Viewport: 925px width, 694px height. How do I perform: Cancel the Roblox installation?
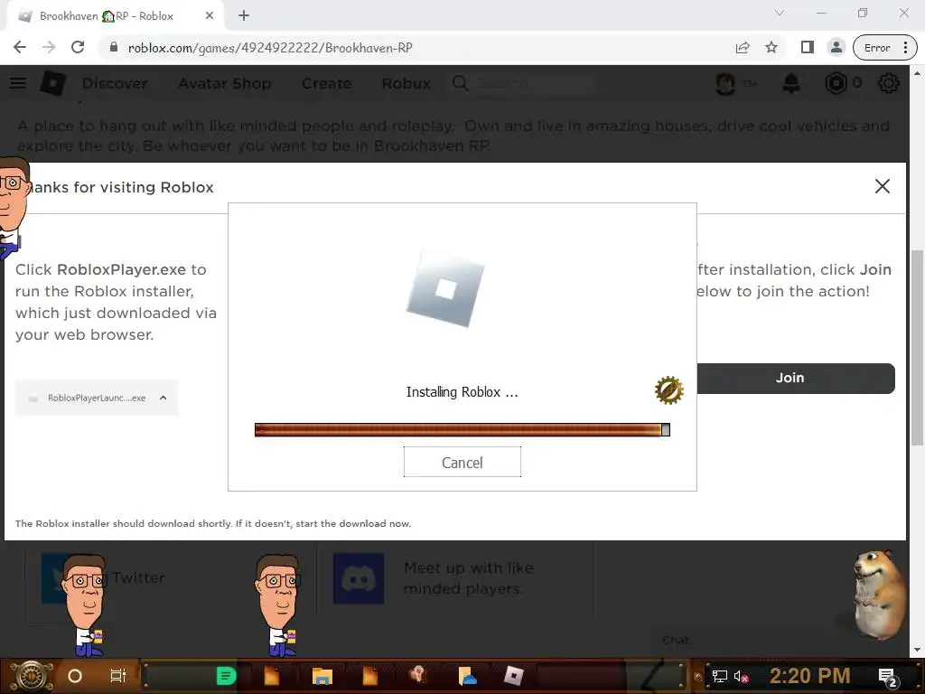coord(462,462)
